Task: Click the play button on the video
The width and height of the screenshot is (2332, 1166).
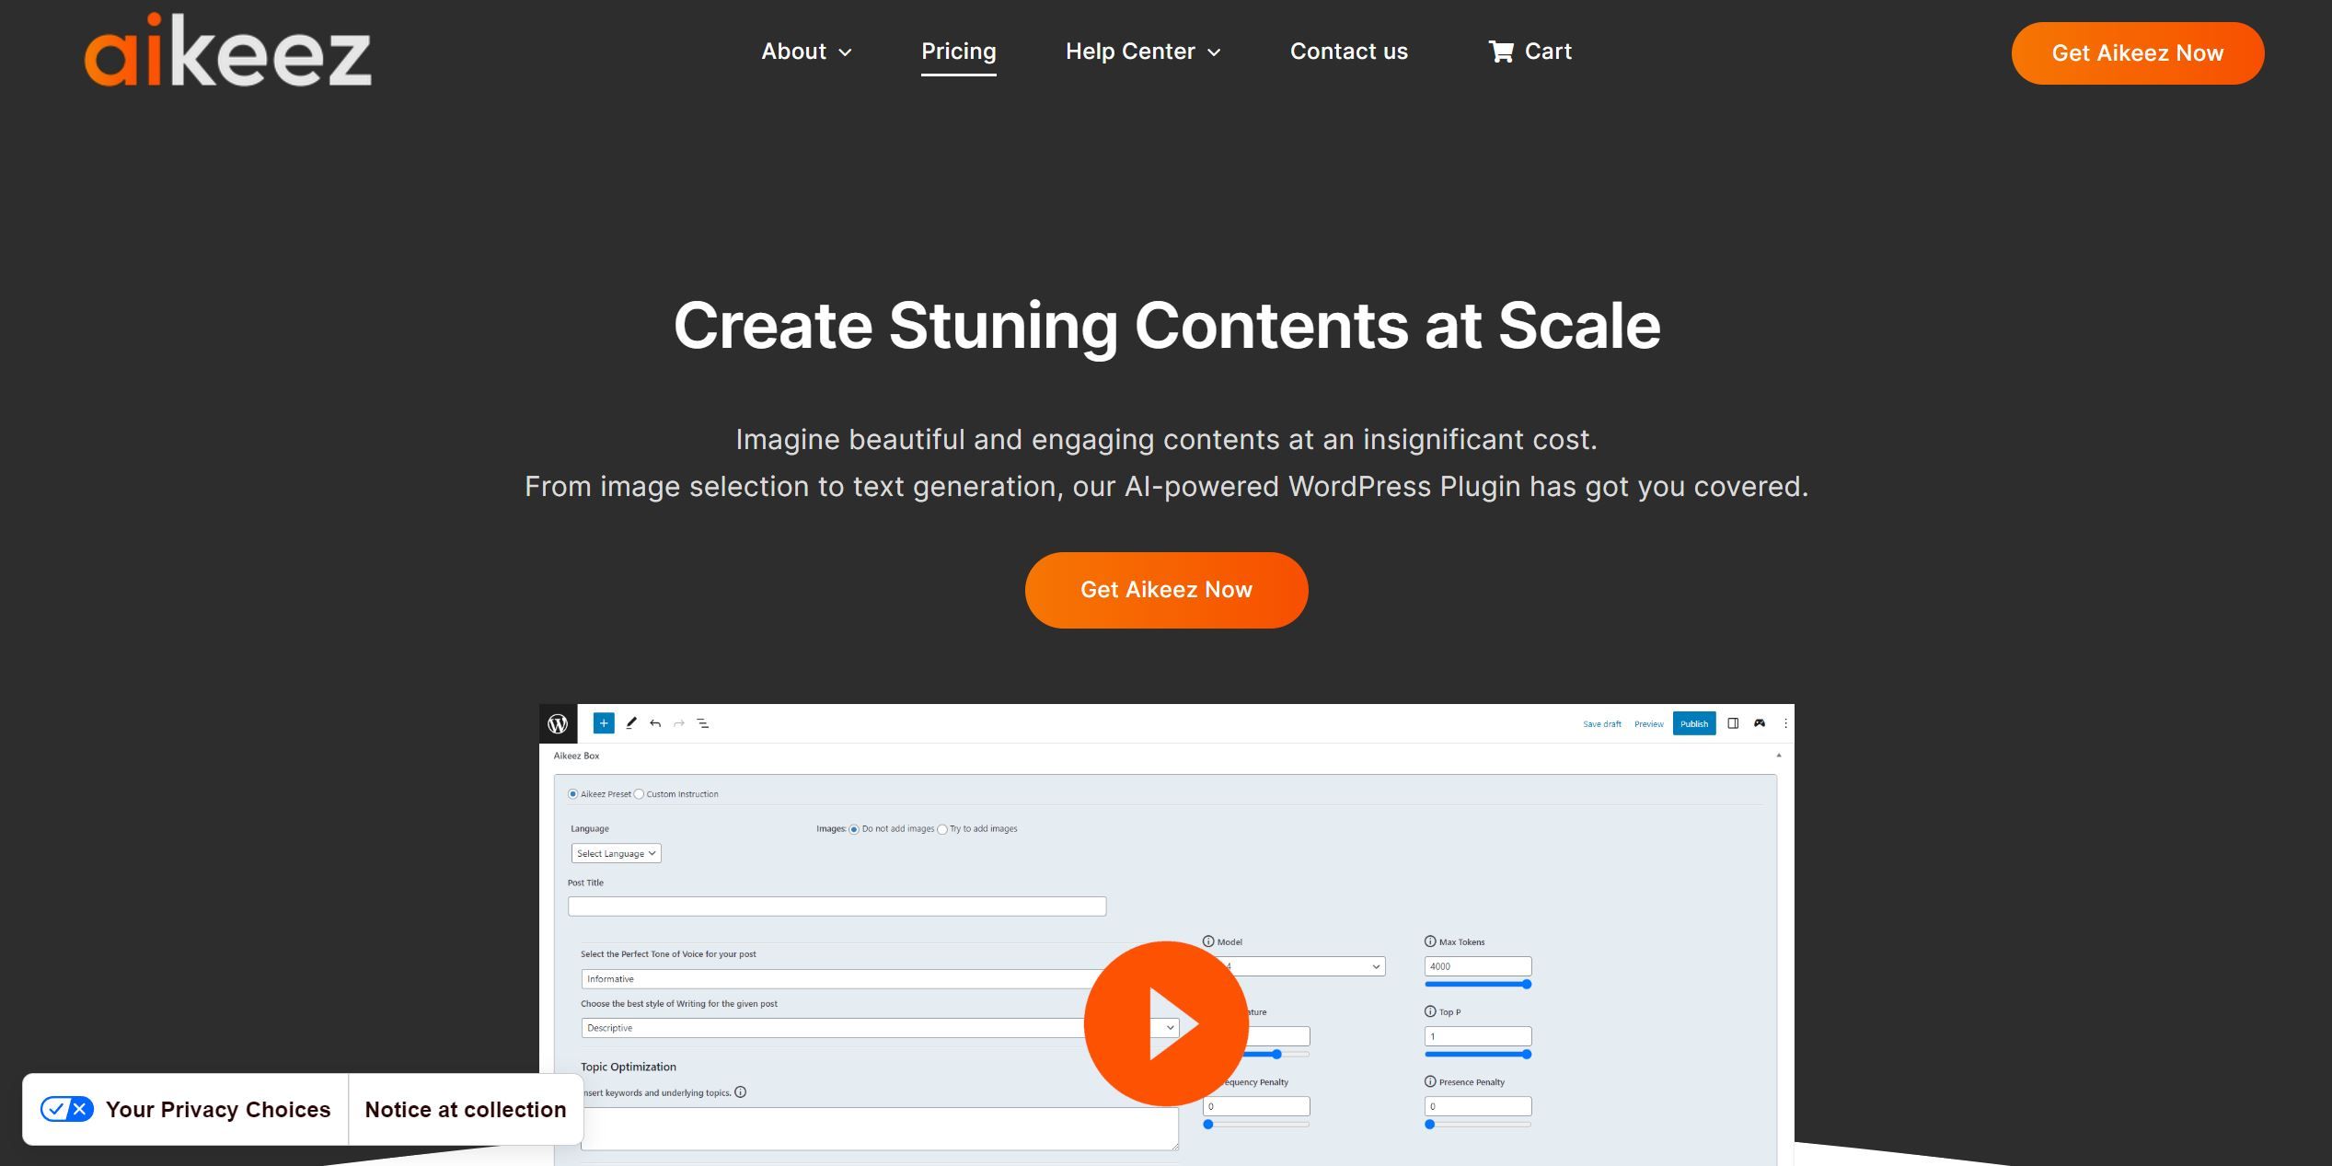Action: [1168, 1023]
